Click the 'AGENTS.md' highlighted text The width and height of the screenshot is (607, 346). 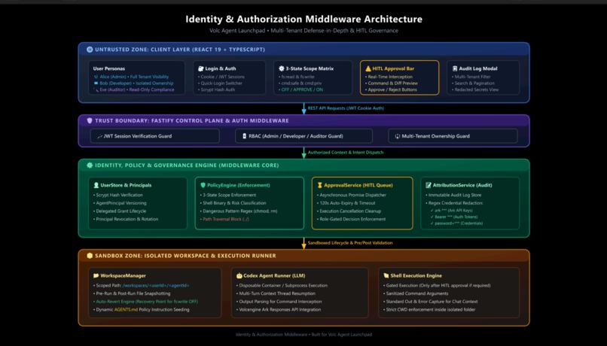[127, 310]
